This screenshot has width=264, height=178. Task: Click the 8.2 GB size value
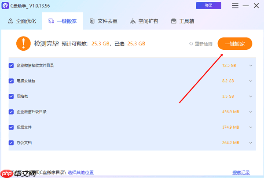(228, 81)
